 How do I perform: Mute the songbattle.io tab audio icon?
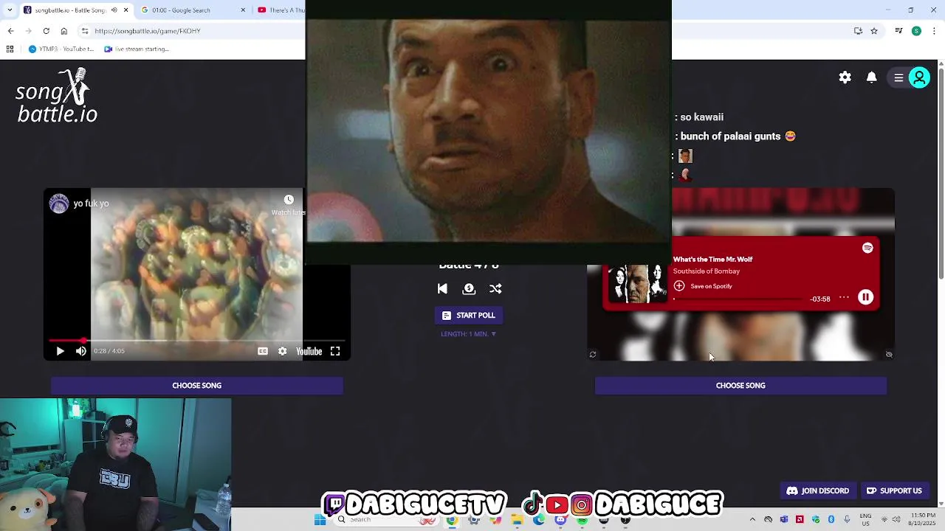pyautogui.click(x=114, y=10)
